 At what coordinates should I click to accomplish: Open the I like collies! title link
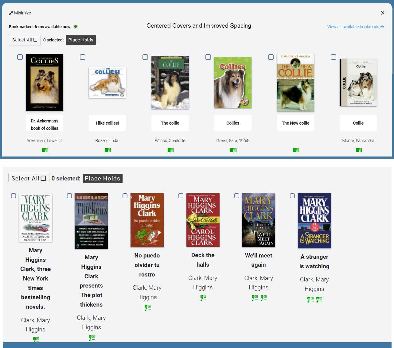107,123
